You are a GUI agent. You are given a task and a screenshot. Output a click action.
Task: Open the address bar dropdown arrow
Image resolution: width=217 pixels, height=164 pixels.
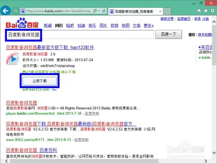(x=99, y=11)
